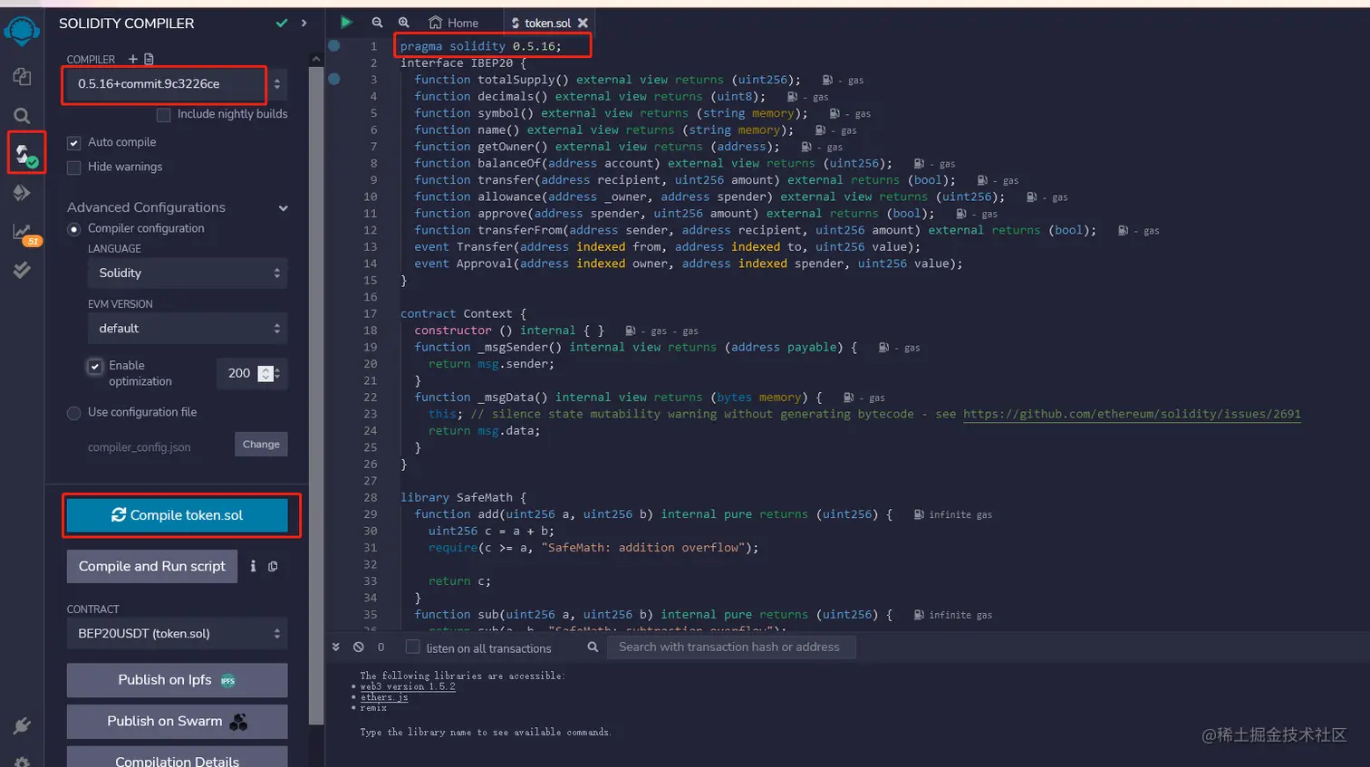Image resolution: width=1370 pixels, height=767 pixels.
Task: Click the transaction hash or address search field
Action: (731, 647)
